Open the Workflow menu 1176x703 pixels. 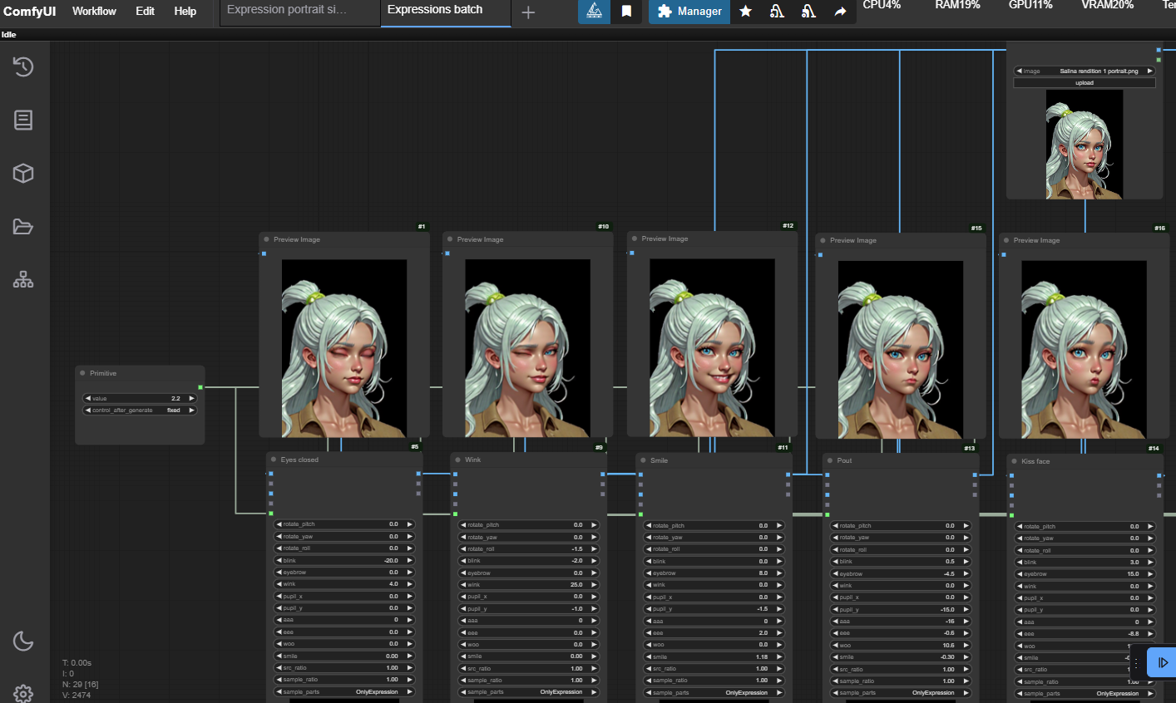94,11
